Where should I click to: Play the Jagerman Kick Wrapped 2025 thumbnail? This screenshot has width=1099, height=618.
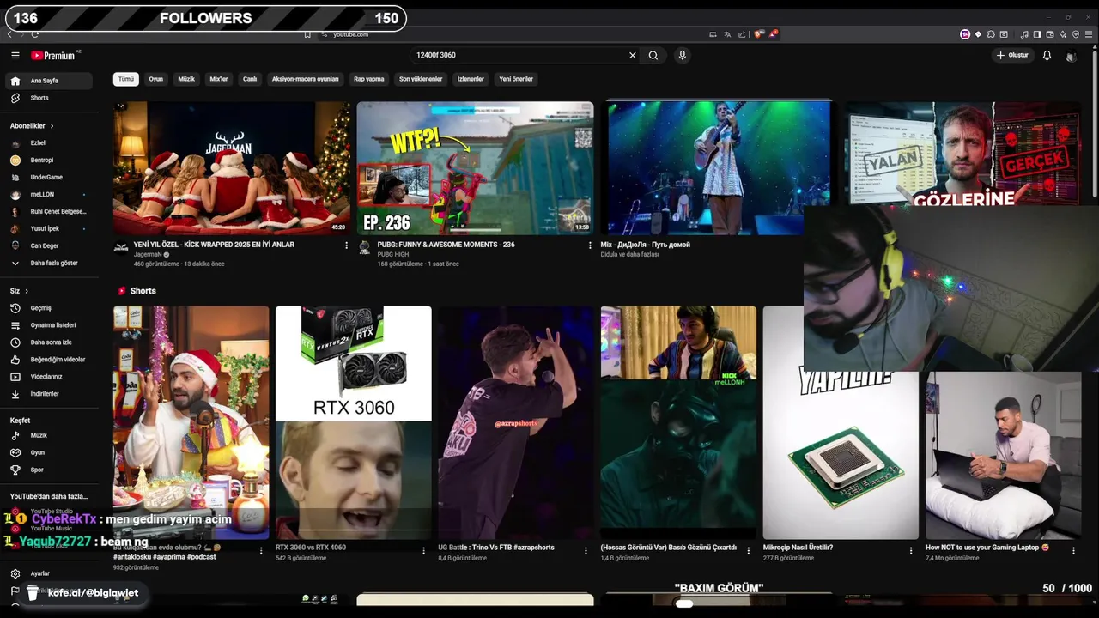coord(232,168)
